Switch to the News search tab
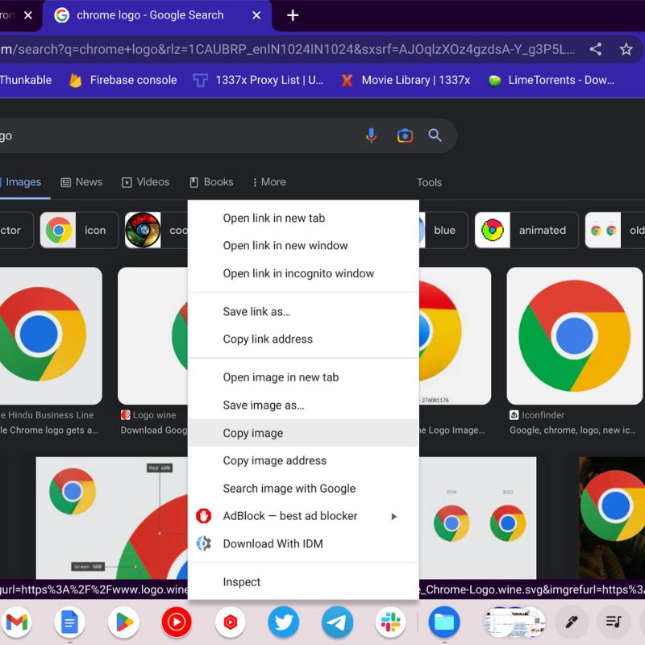 (x=81, y=182)
